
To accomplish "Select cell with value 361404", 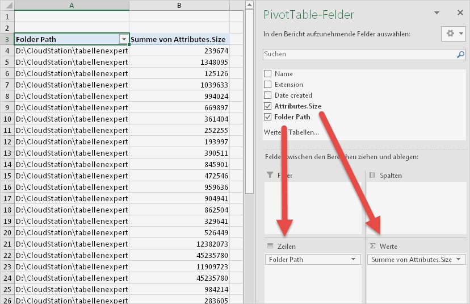I will pyautogui.click(x=179, y=119).
